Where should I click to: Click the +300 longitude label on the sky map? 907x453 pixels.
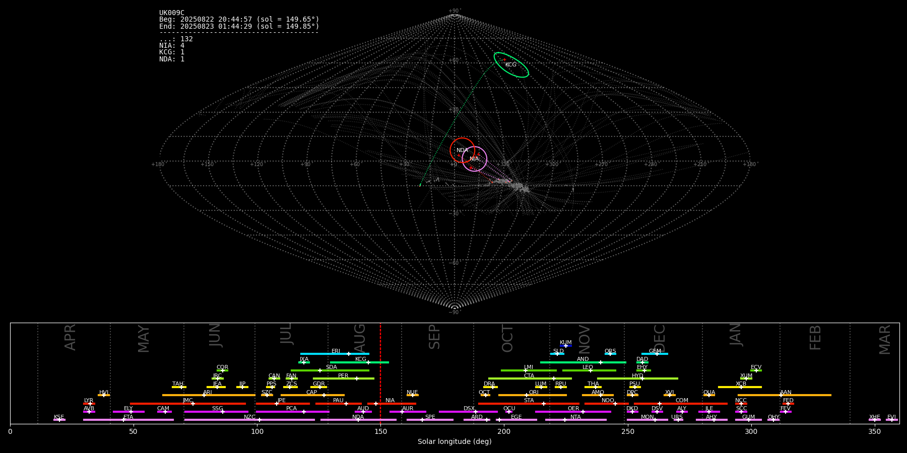click(x=552, y=164)
